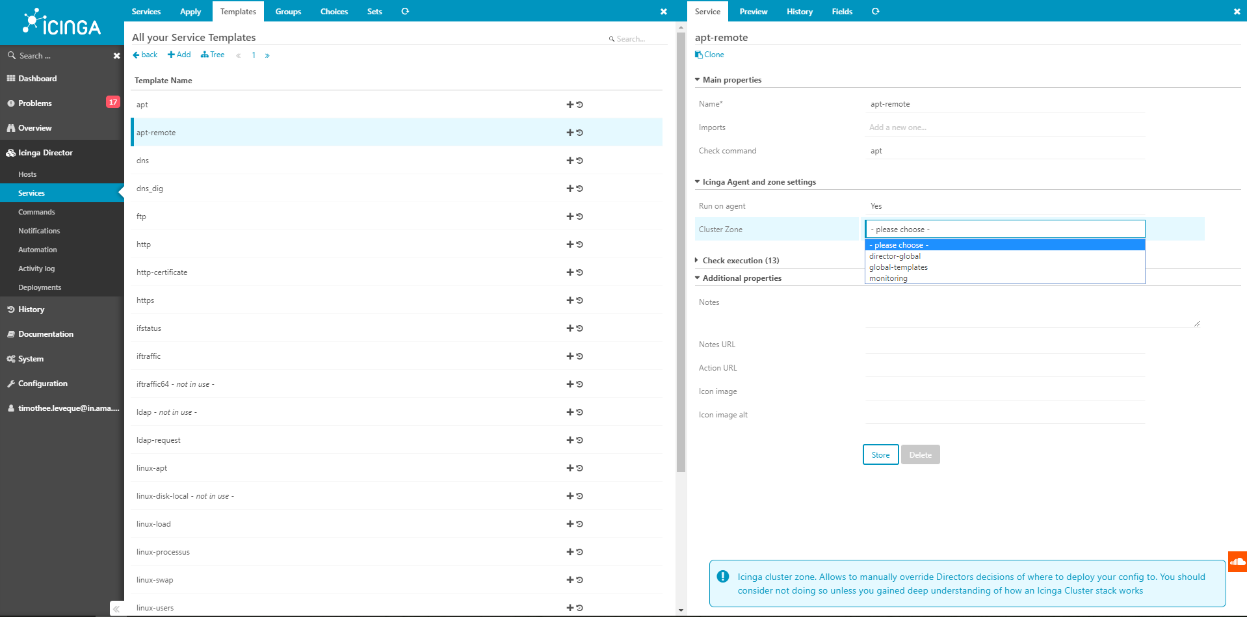1247x617 pixels.
Task: Add a new service template
Action: [x=179, y=55]
